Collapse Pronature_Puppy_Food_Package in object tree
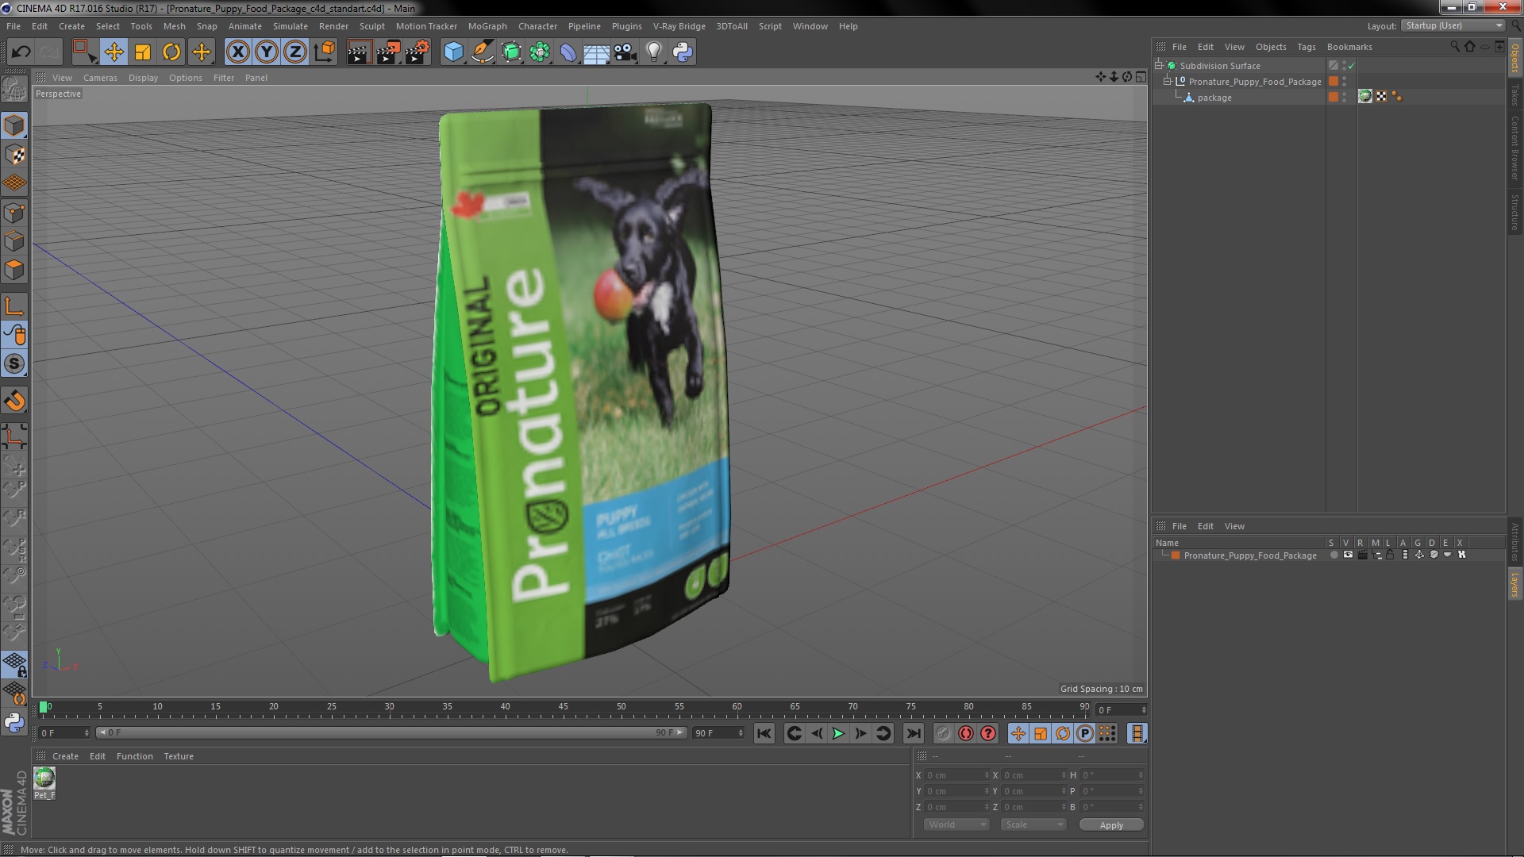This screenshot has height=857, width=1524. click(x=1168, y=82)
